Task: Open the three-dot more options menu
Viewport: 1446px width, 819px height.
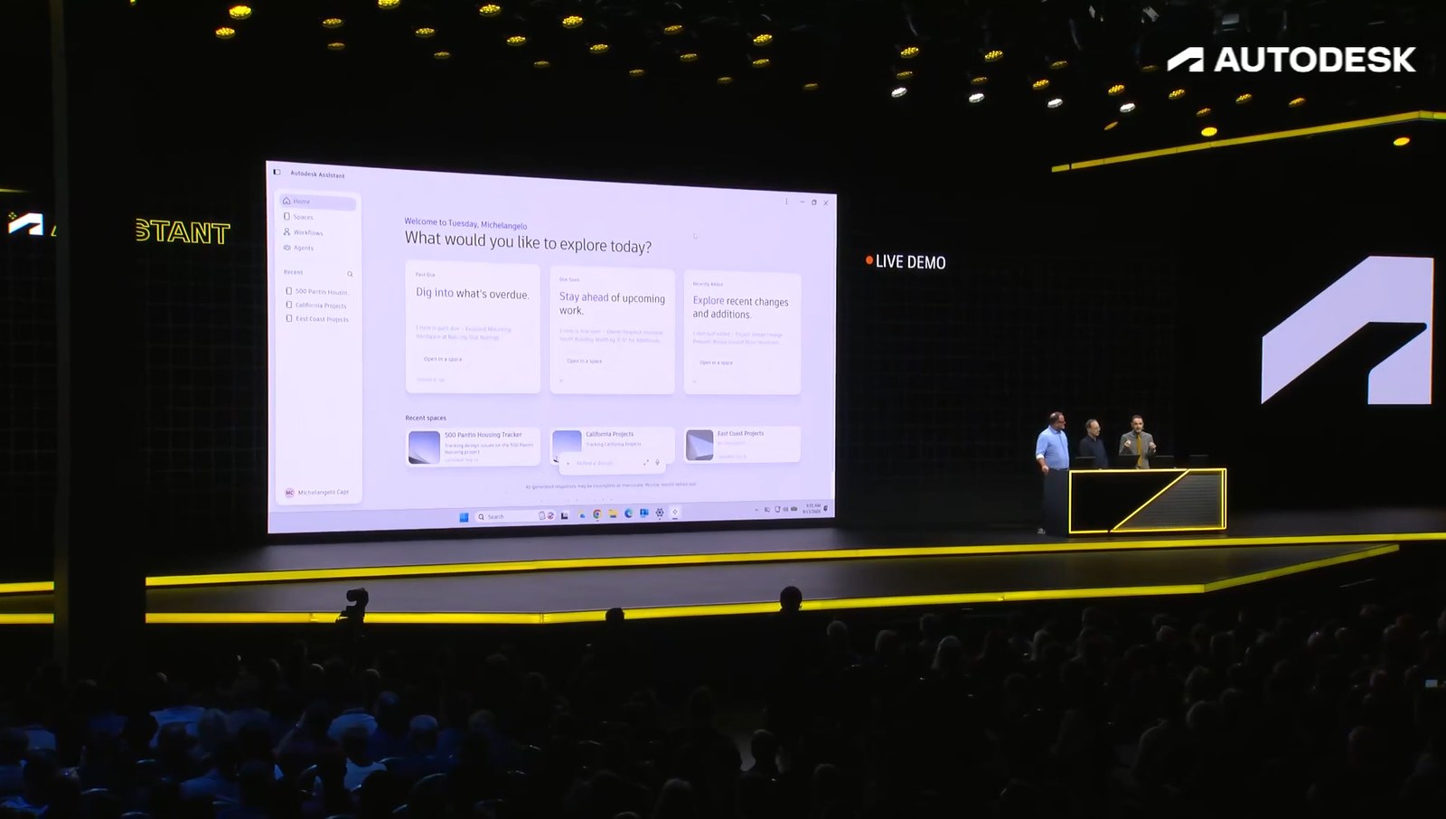Action: 786,201
